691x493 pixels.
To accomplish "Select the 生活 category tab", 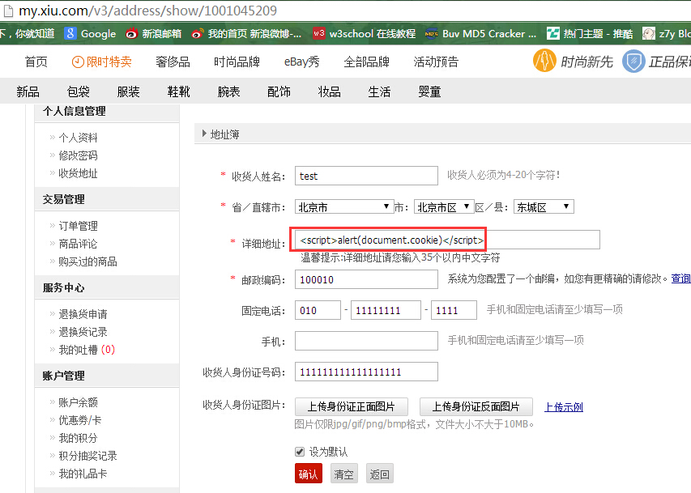I will 379,91.
